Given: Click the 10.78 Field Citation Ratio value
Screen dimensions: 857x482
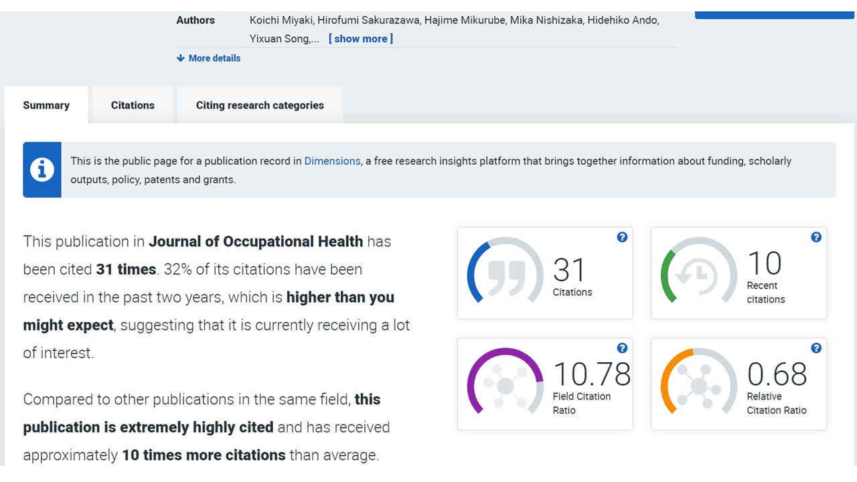Looking at the screenshot, I should (592, 374).
